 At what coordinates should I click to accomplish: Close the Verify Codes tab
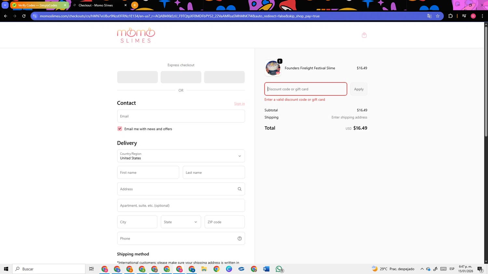(x=65, y=5)
